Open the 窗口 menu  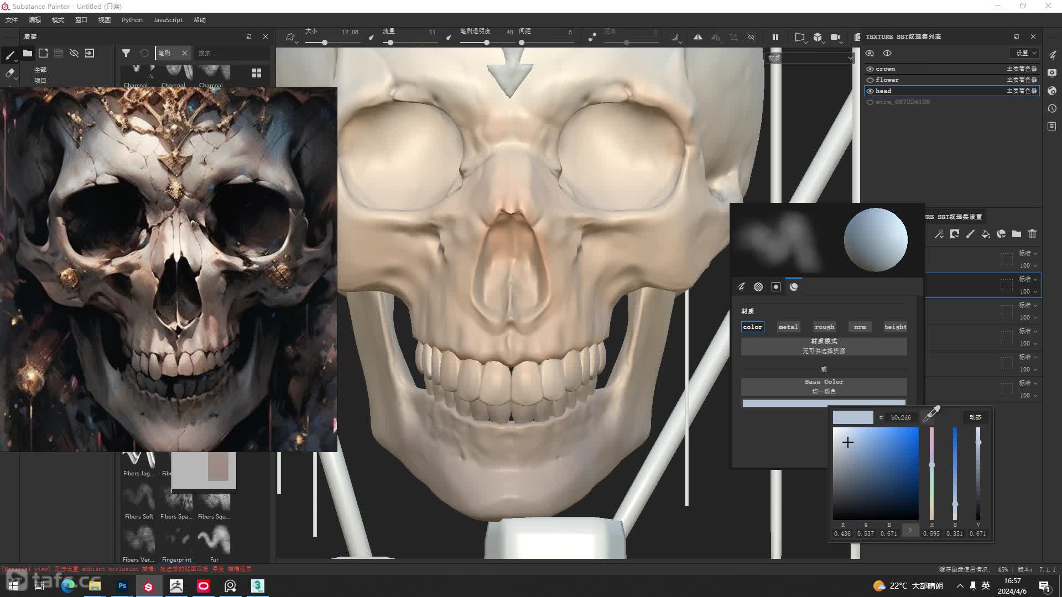tap(81, 20)
